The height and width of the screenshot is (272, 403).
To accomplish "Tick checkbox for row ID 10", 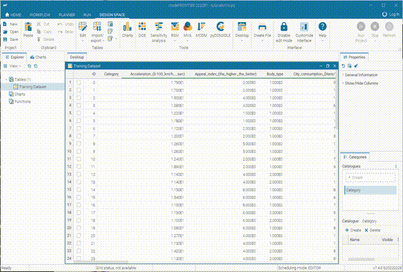I will (x=79, y=159).
